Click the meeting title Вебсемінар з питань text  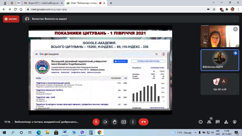tap(47, 122)
